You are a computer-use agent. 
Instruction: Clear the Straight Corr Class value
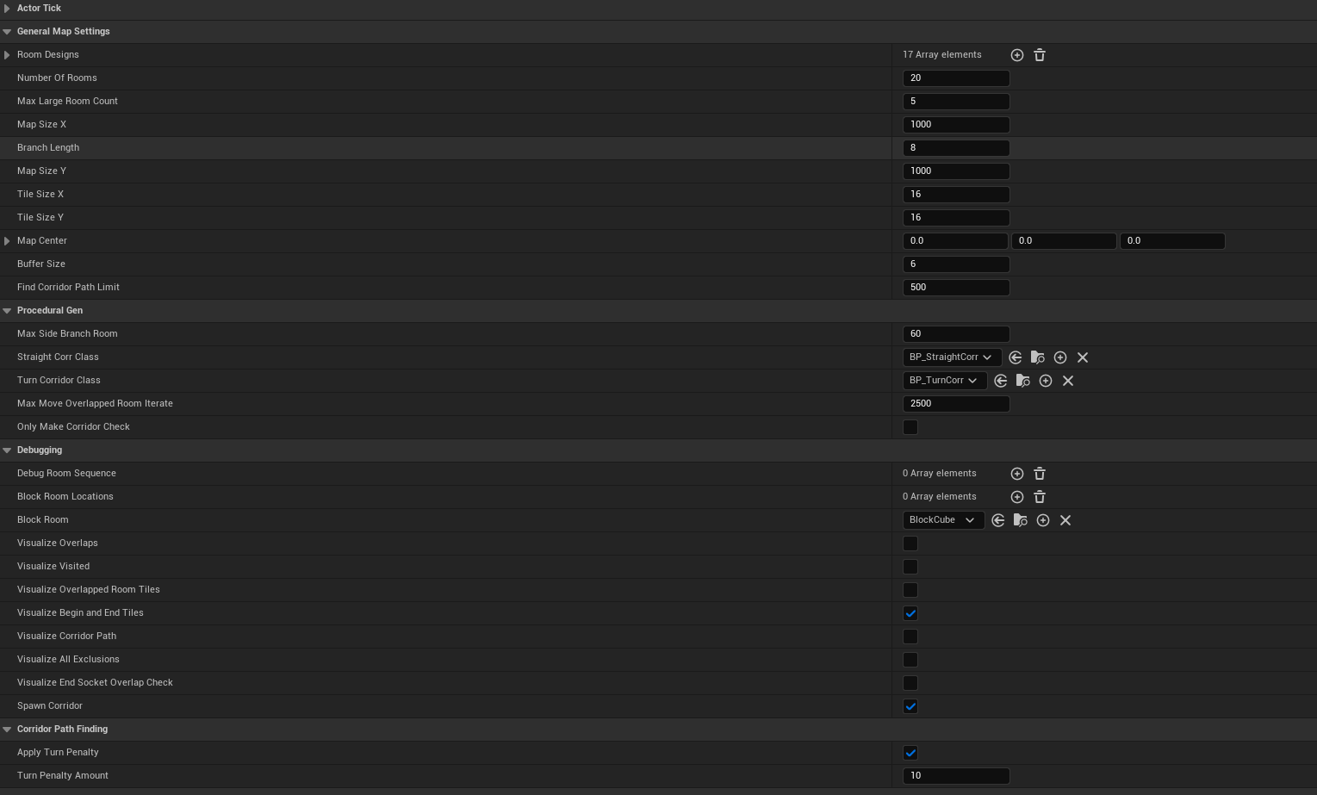(x=1083, y=357)
